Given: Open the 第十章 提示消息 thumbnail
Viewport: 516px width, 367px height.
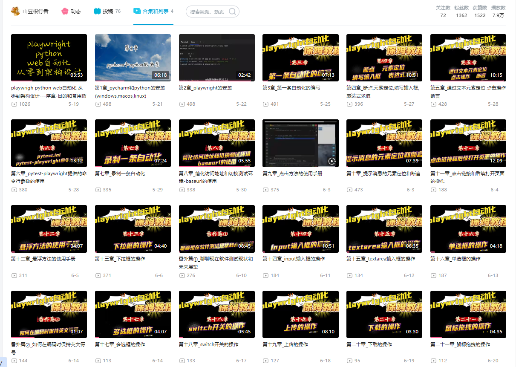Looking at the screenshot, I should (x=384, y=143).
